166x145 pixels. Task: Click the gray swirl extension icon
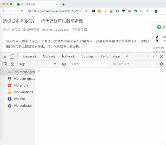(x=142, y=11)
